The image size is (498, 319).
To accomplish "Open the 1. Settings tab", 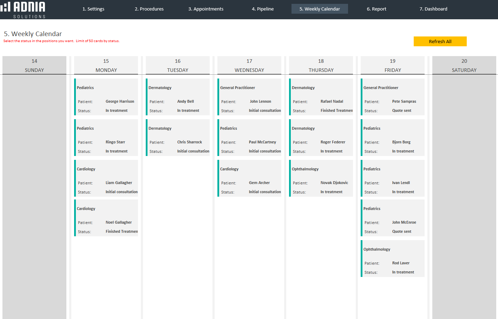I will coord(93,9).
